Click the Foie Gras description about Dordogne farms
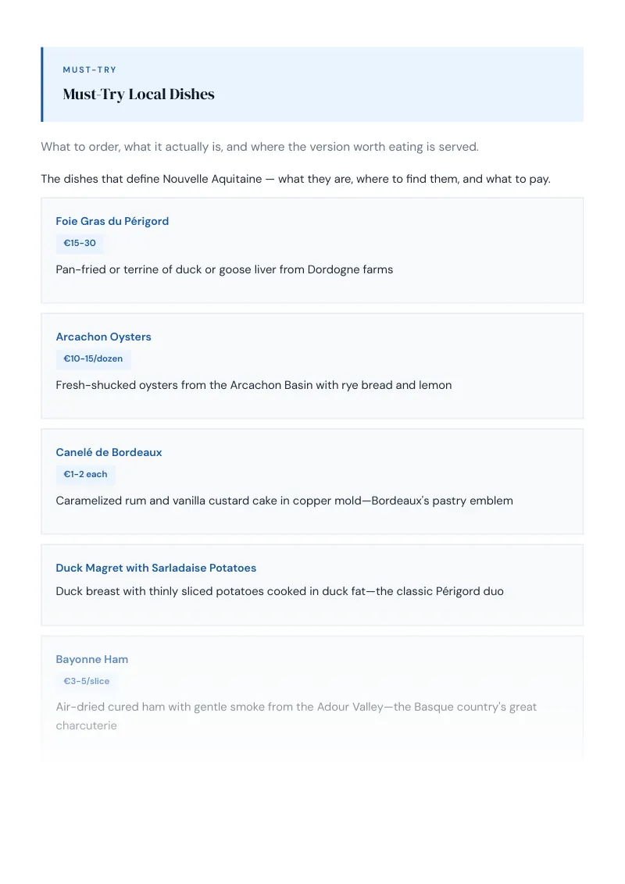The height and width of the screenshot is (884, 625). tap(224, 269)
